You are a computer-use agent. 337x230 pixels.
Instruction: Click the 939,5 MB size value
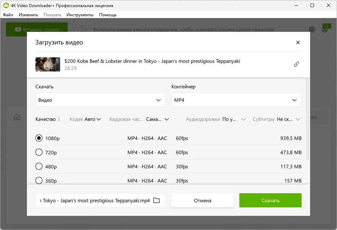click(291, 138)
